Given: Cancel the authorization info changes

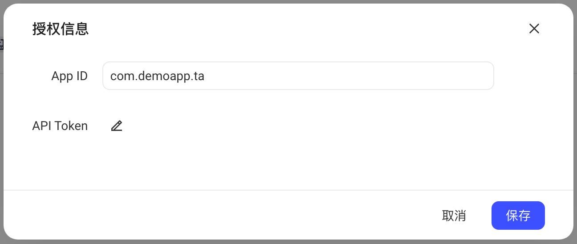Looking at the screenshot, I should click(454, 216).
